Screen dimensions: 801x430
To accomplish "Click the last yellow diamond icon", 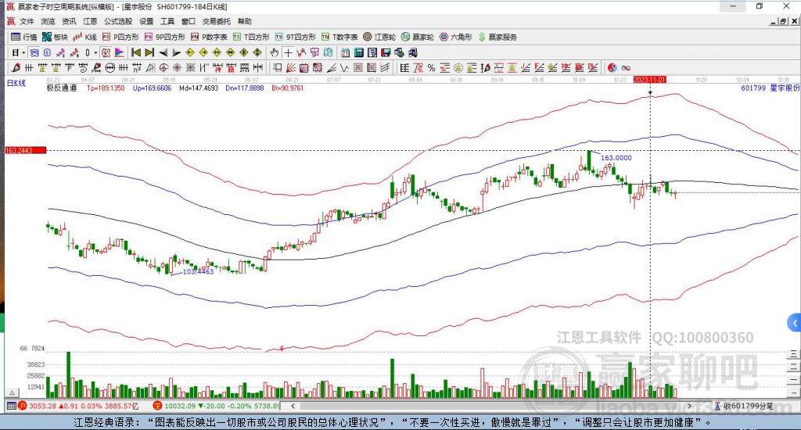I will 257,52.
